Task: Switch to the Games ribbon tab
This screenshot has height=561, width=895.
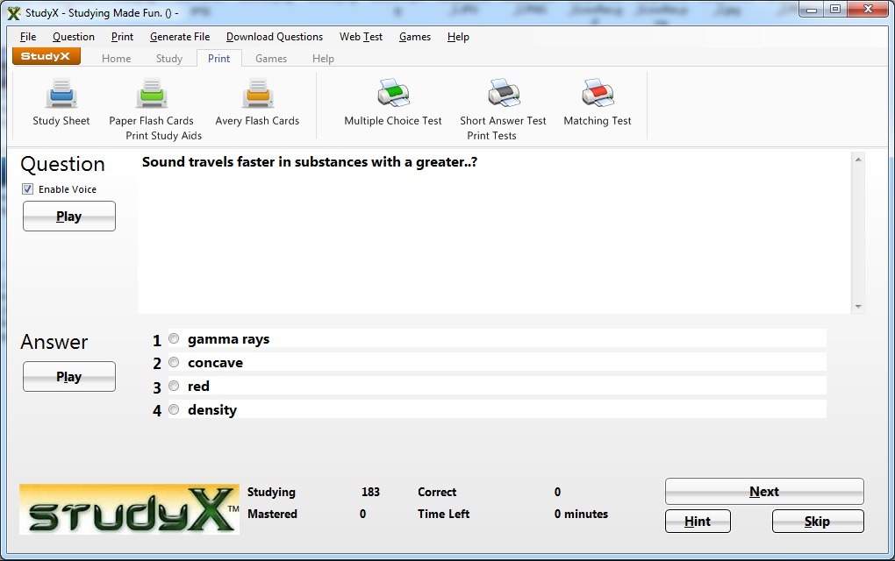Action: click(271, 58)
